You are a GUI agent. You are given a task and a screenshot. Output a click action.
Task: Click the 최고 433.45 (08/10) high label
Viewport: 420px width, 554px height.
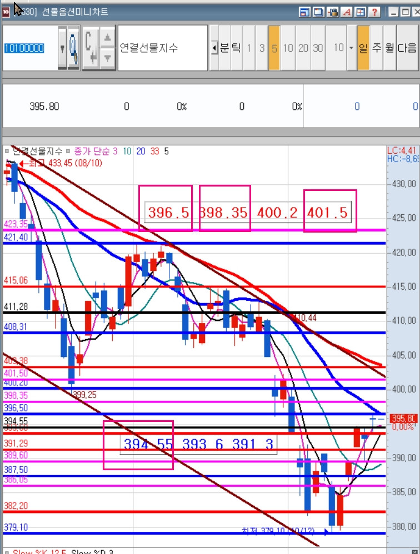click(66, 163)
